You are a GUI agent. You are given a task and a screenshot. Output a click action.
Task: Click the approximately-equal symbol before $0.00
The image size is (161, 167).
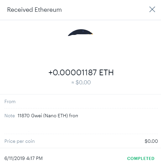pyautogui.click(x=73, y=83)
